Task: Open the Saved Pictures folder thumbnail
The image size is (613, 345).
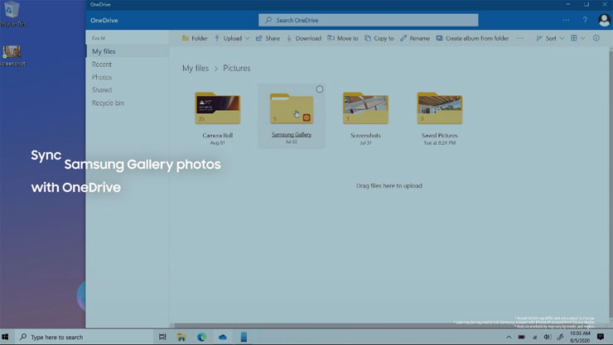Action: pos(440,108)
